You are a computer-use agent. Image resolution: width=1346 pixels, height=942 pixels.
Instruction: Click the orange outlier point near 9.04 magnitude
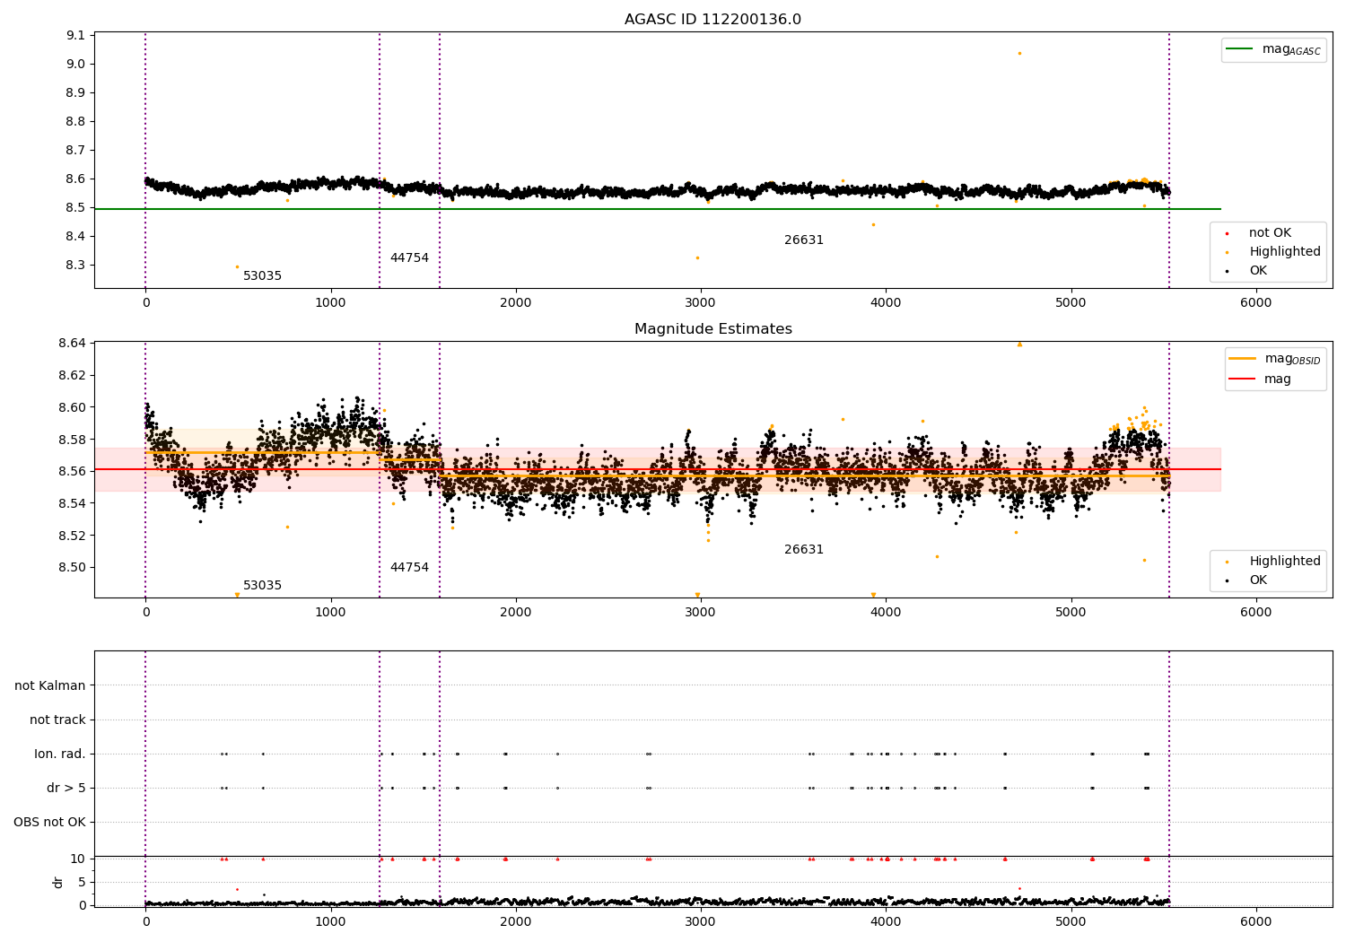point(1019,53)
